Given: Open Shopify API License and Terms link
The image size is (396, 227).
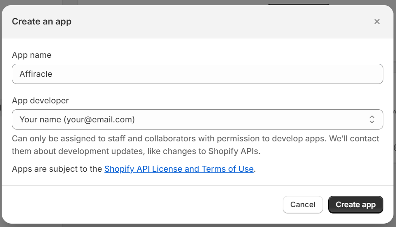Looking at the screenshot, I should coord(179,169).
